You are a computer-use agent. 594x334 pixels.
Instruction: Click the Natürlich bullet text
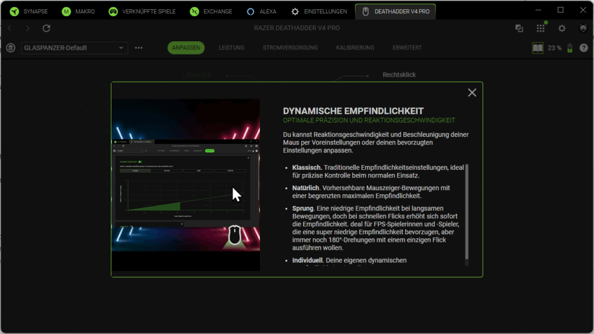pyautogui.click(x=371, y=192)
